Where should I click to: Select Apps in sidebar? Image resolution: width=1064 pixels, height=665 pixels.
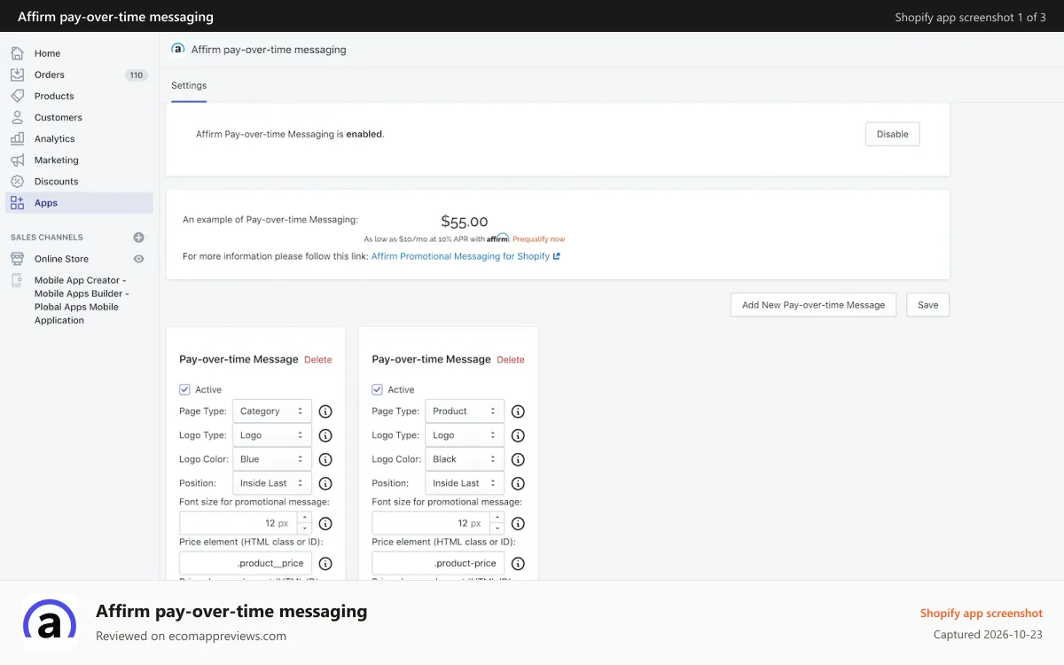(79, 202)
